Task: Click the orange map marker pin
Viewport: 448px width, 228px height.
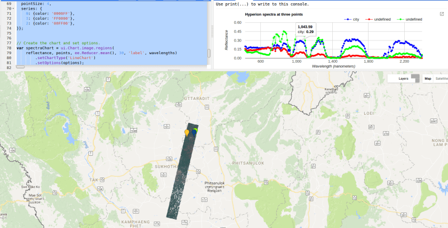Action: coord(187,132)
